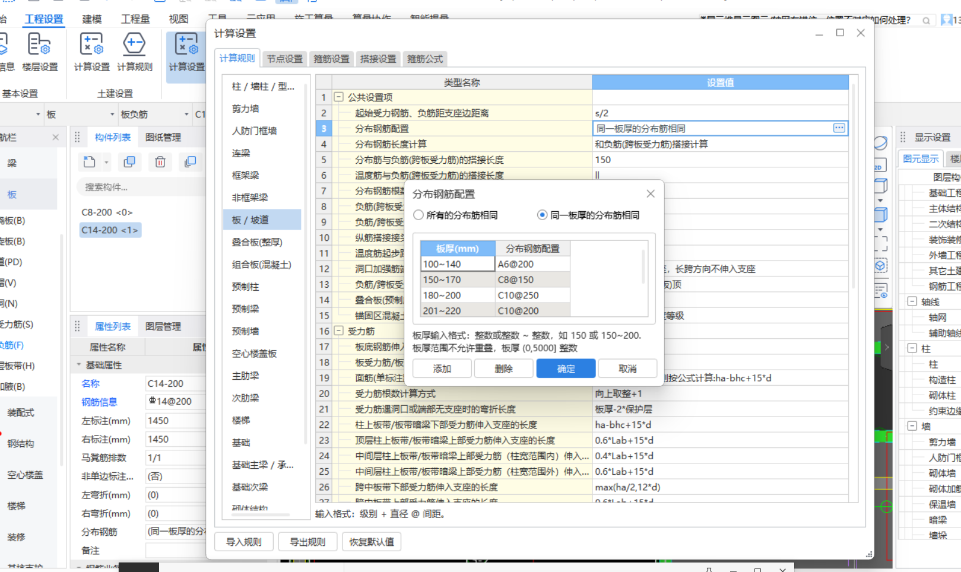The image size is (961, 572).
Task: Click the list-with-eye display icon on the right toolbar
Action: (x=881, y=291)
